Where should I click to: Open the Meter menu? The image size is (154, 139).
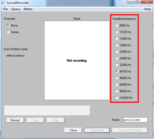(28, 9)
